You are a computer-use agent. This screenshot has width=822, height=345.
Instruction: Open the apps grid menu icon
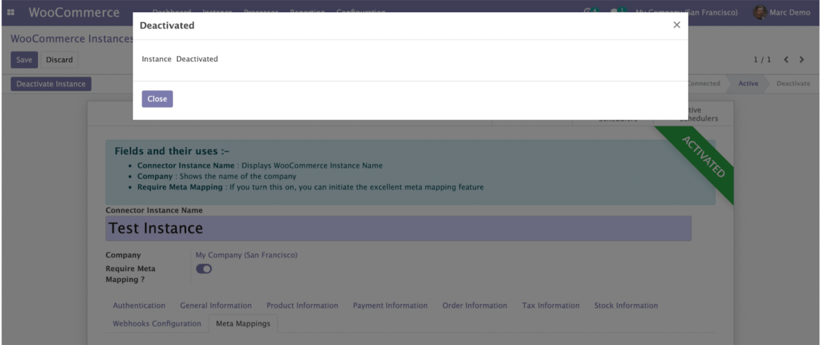(11, 12)
